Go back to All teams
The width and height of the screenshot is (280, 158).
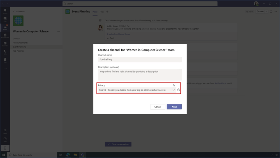[x=19, y=12]
